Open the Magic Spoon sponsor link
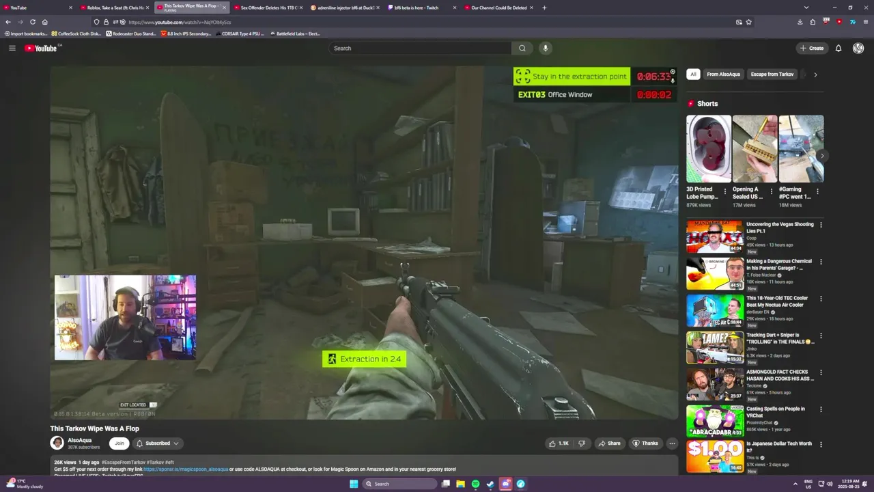This screenshot has width=874, height=492. coord(186,469)
